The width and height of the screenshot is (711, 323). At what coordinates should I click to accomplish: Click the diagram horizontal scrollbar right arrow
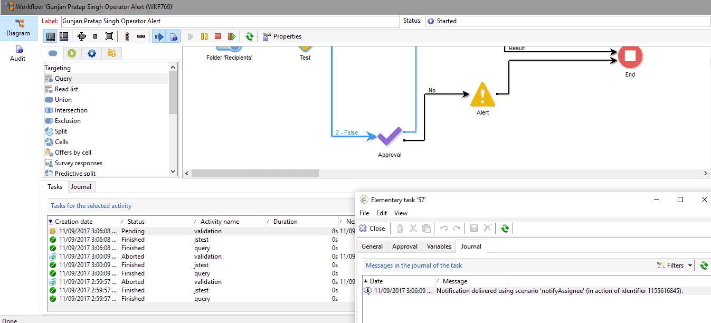pyautogui.click(x=706, y=174)
